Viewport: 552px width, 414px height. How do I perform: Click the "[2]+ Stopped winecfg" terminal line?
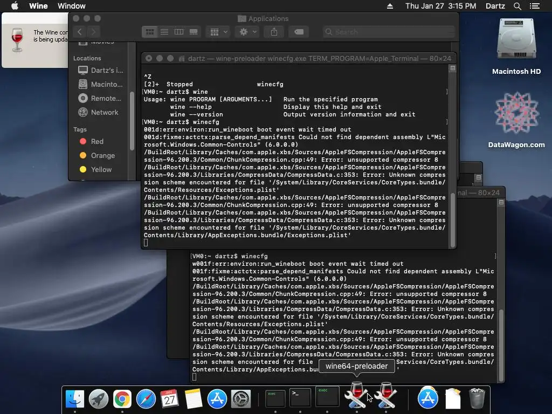pyautogui.click(x=213, y=84)
